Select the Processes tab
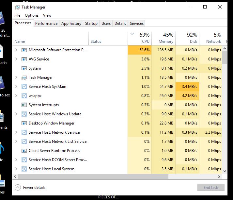The image size is (233, 200). (x=23, y=23)
